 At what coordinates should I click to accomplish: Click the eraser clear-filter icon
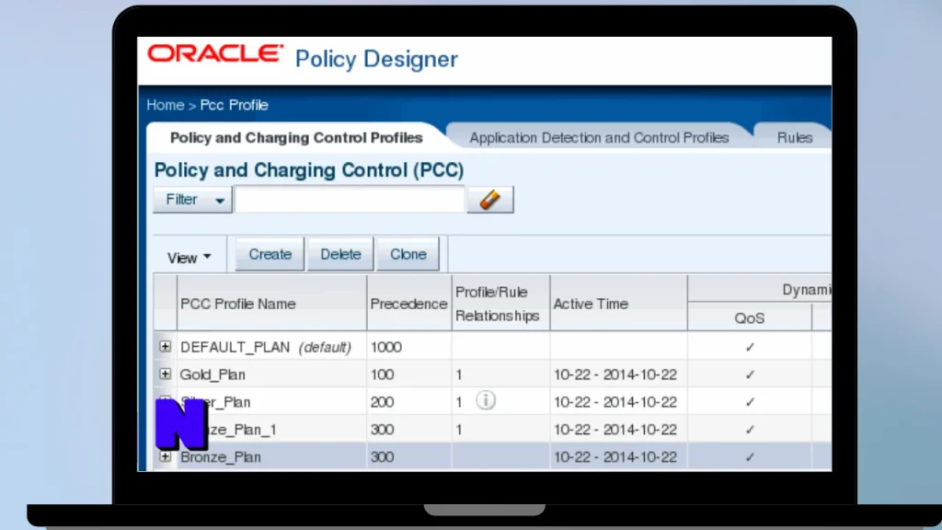click(490, 200)
